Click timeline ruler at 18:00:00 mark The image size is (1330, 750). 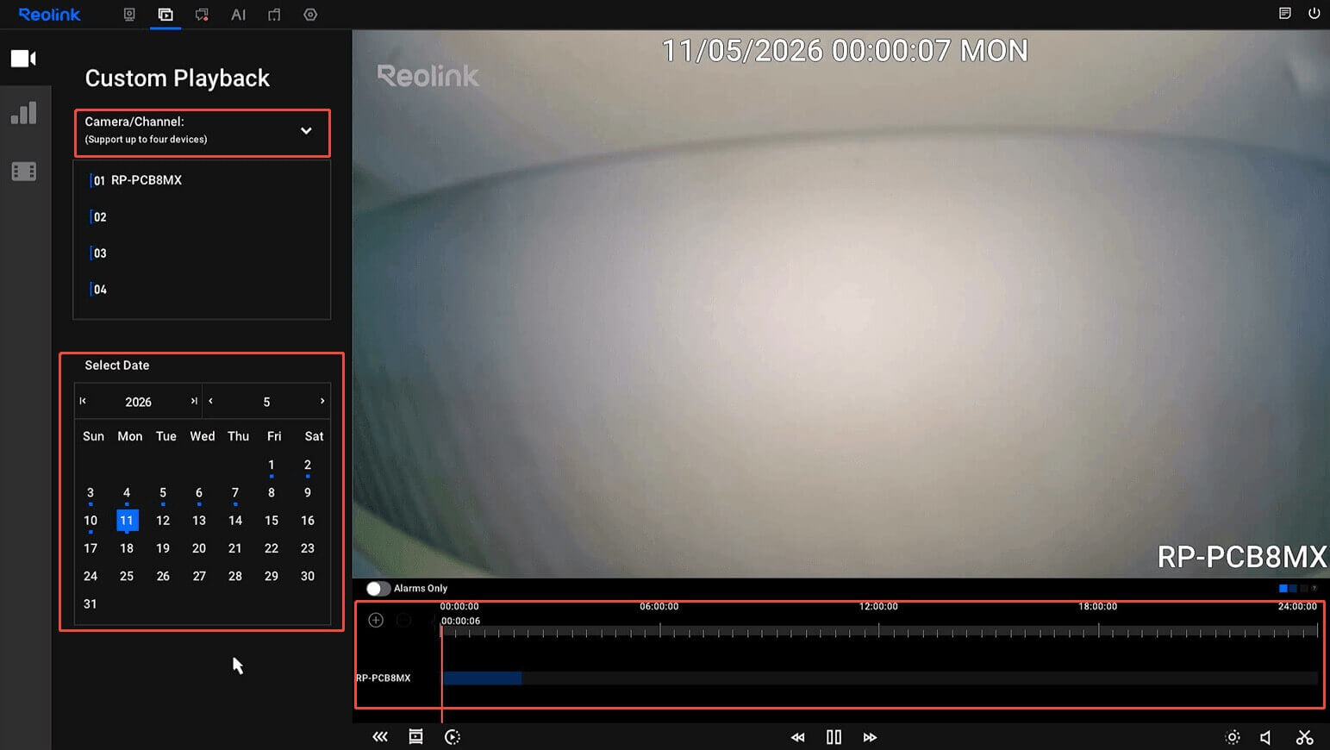pyautogui.click(x=1098, y=629)
